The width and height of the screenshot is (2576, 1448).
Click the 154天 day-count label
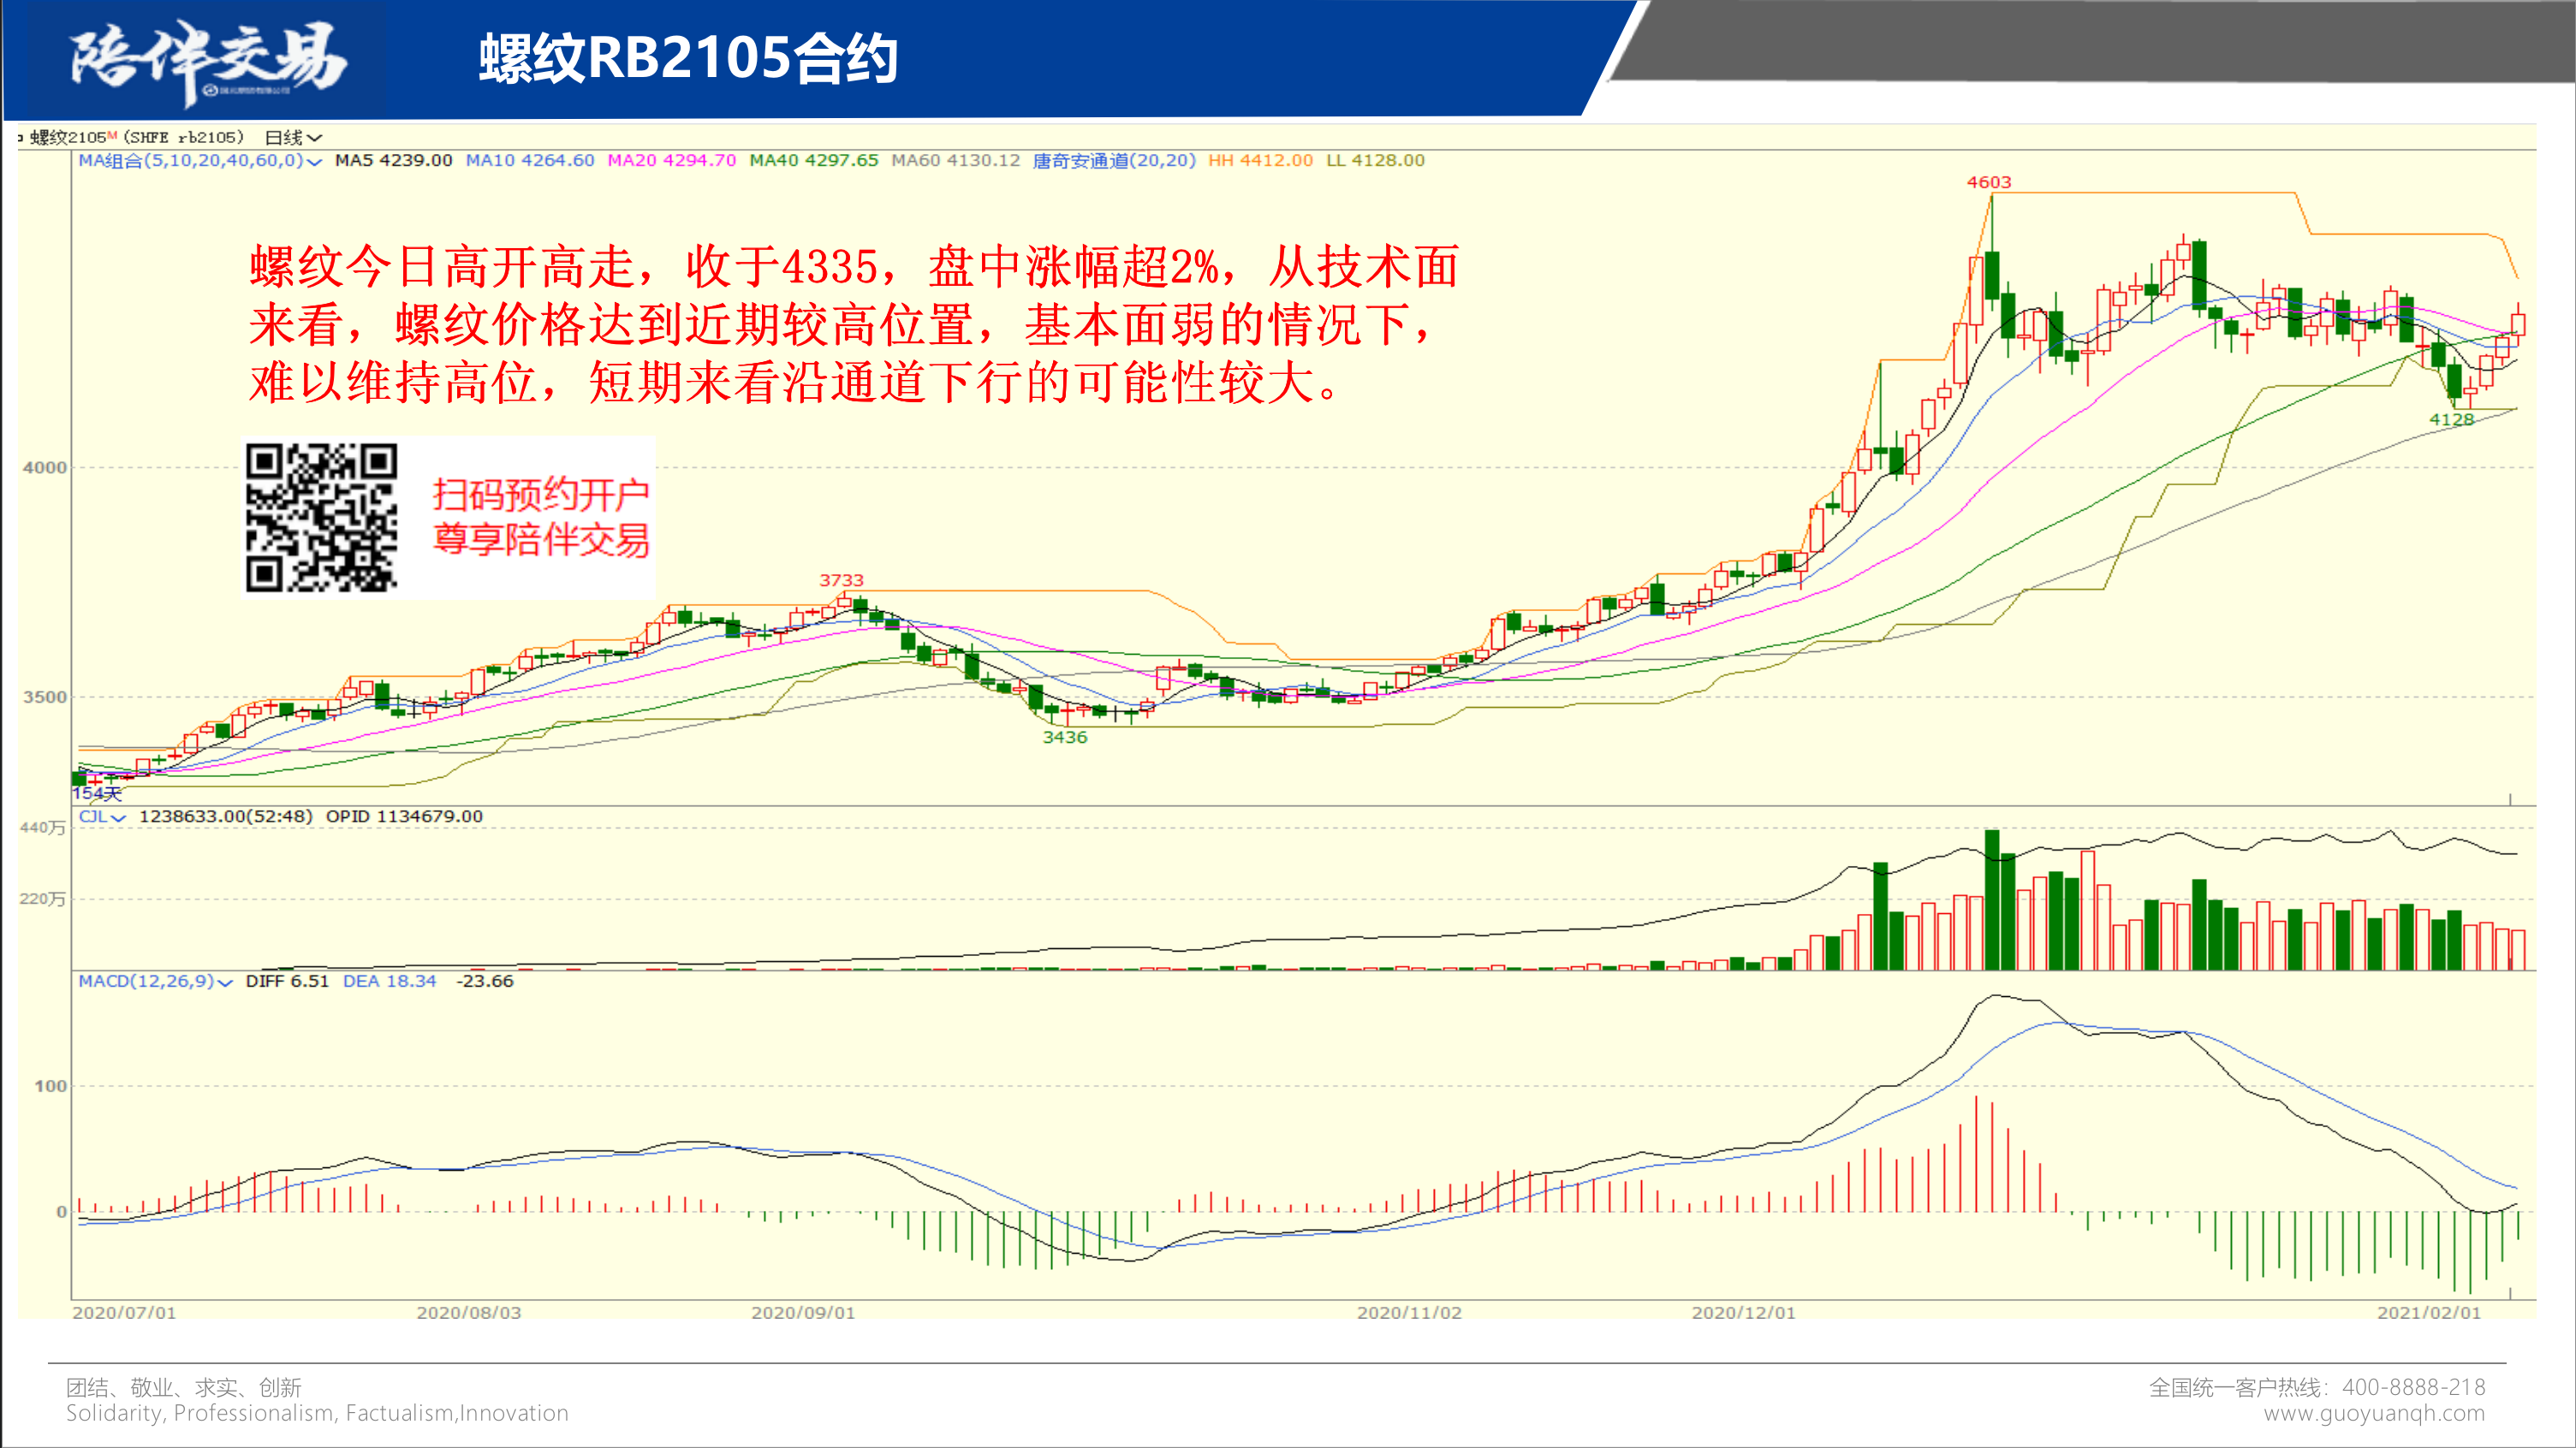pyautogui.click(x=97, y=793)
